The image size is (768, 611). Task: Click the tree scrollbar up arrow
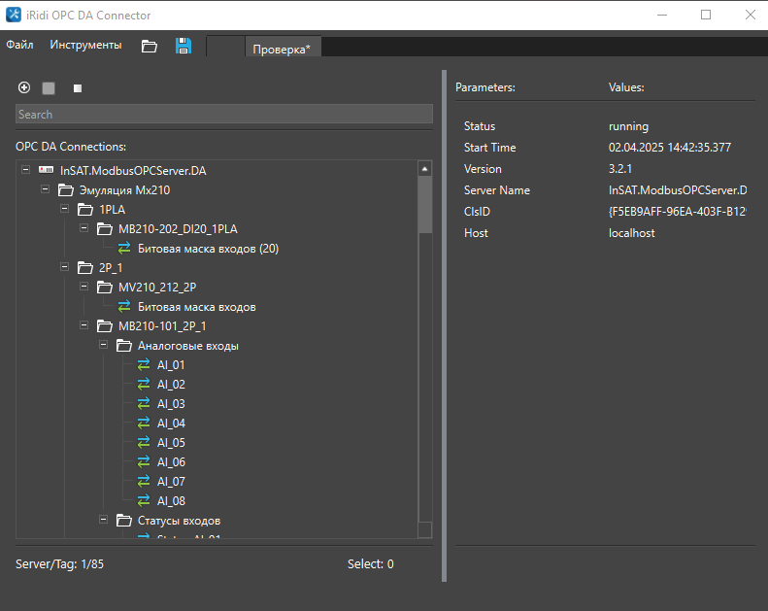[x=424, y=169]
